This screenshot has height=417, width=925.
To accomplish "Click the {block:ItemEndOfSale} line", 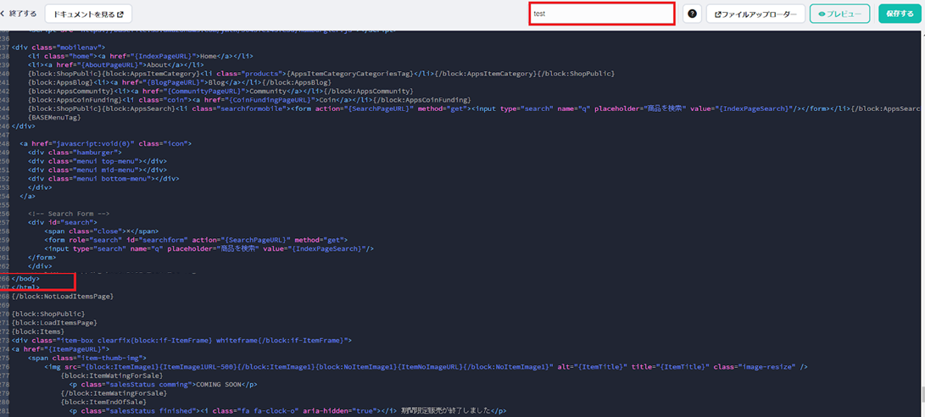I will (103, 402).
